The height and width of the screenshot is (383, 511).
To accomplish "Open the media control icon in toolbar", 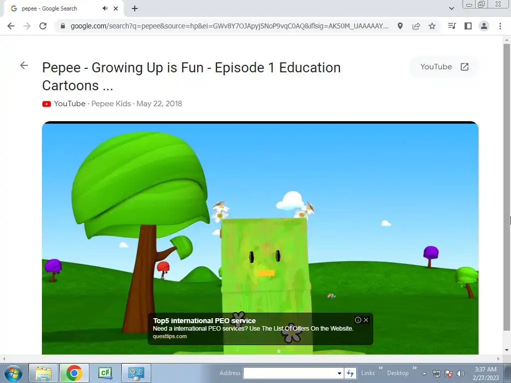I will [452, 26].
